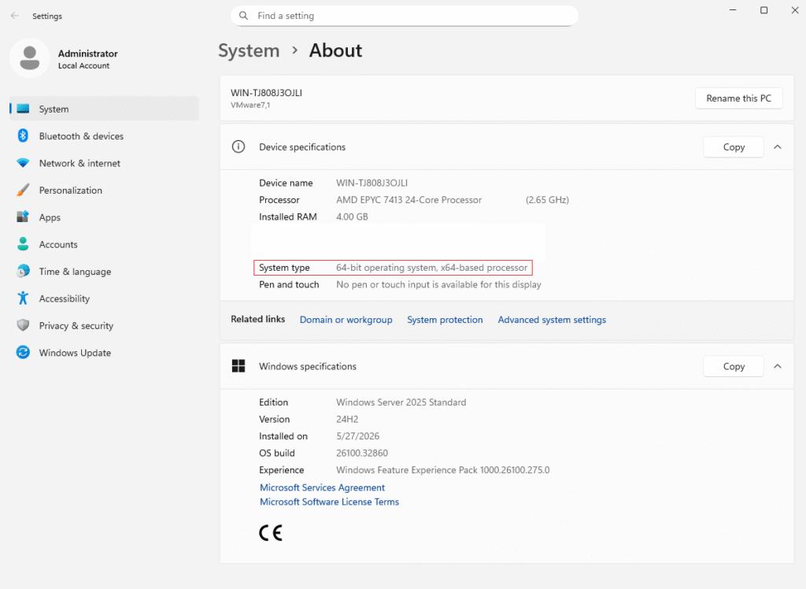The height and width of the screenshot is (589, 806).
Task: Open Privacy & security
Action: point(76,326)
